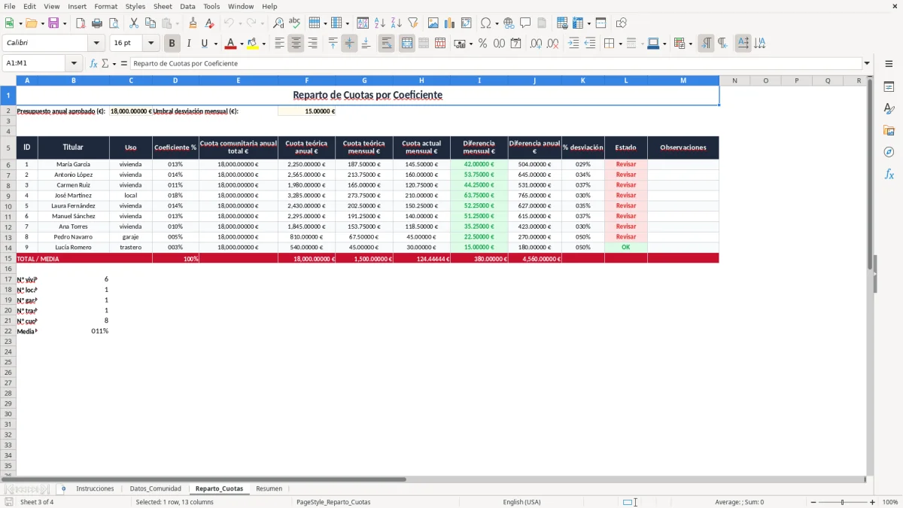
Task: Open the Sheet menu
Action: click(163, 6)
